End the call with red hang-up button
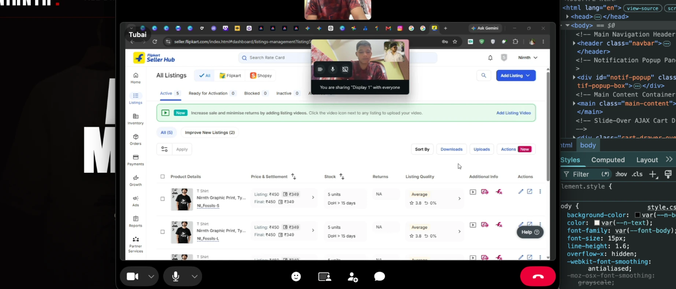This screenshot has height=289, width=676. (x=538, y=277)
